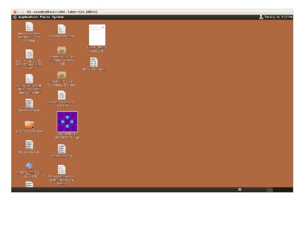Select the baker2.desktop launcher icon
307x230 pixels.
coord(29,145)
